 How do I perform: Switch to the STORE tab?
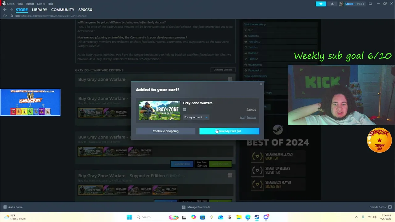(22, 10)
